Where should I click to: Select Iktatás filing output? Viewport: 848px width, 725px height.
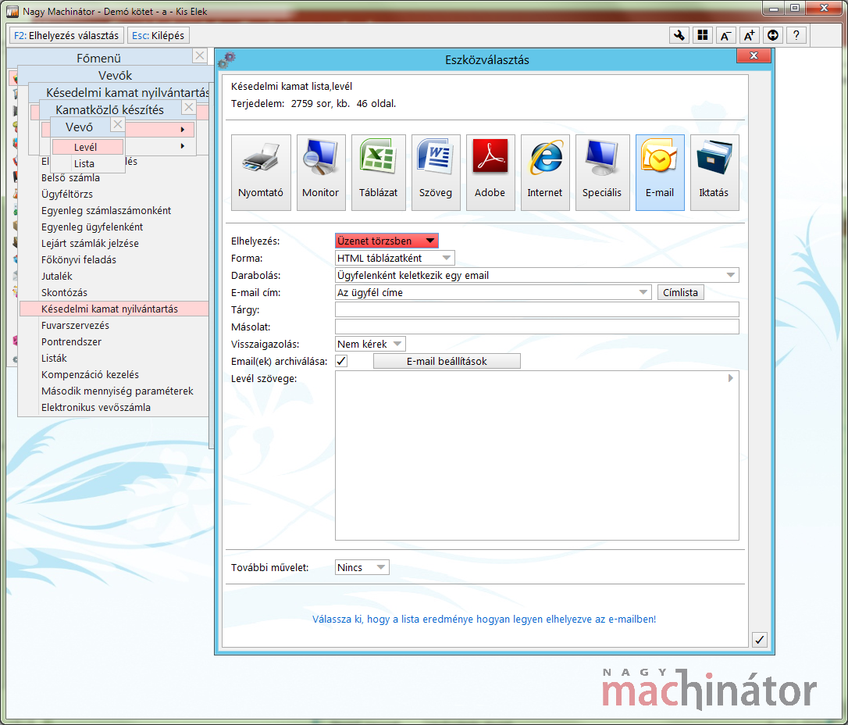click(714, 172)
